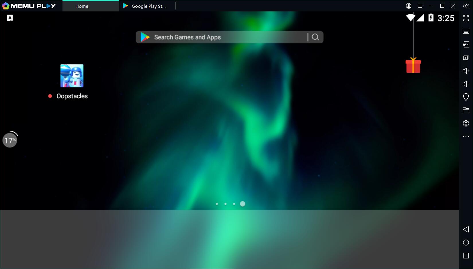This screenshot has height=269, width=473.
Task: Open the hamburger main menu
Action: 420,6
